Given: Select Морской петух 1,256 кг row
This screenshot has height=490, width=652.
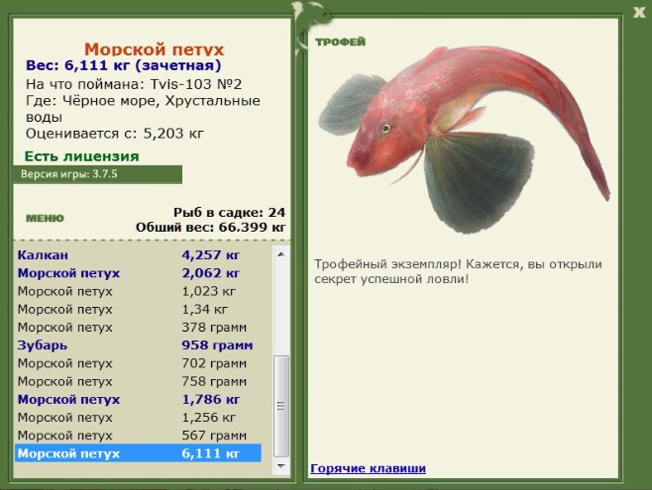Looking at the screenshot, I should point(138,418).
